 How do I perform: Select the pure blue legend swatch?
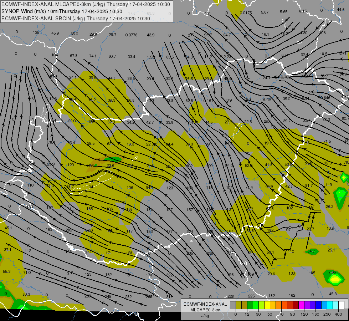click(319, 305)
